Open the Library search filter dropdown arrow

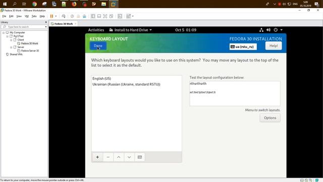pyautogui.click(x=46, y=27)
